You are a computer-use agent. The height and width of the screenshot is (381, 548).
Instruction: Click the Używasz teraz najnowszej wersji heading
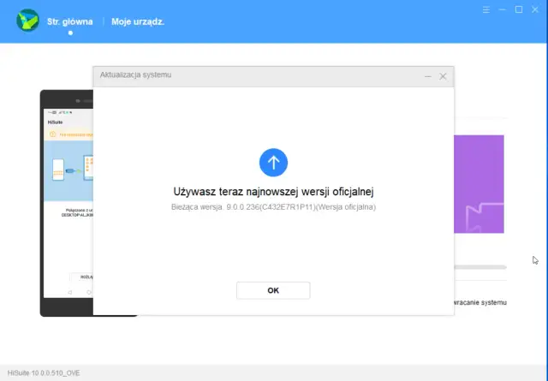click(273, 192)
